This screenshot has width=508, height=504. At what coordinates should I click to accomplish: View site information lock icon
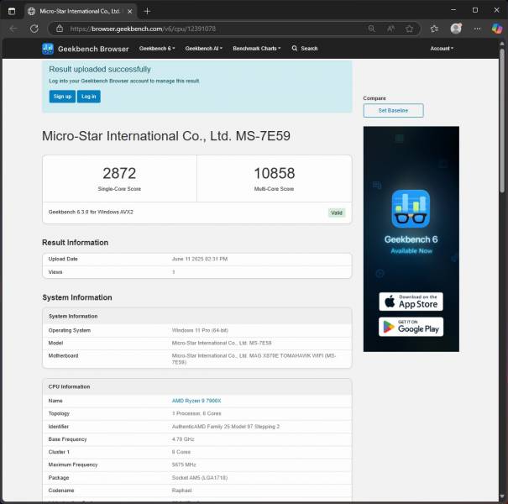(60, 29)
